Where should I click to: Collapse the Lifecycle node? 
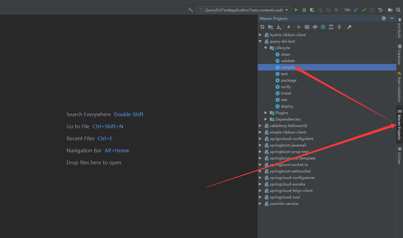pyautogui.click(x=266, y=48)
